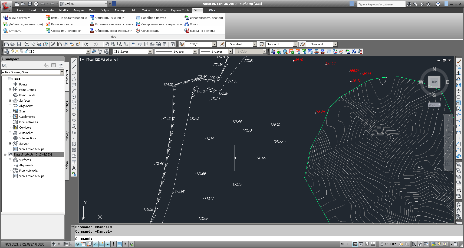Click the Vitro Поиск binoculars icon
The width and height of the screenshot is (464, 248).
[x=187, y=24]
